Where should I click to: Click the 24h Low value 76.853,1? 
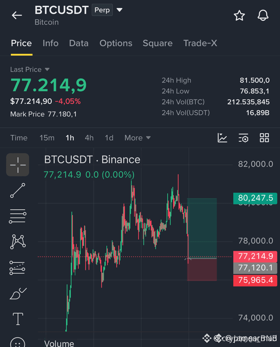pos(255,91)
